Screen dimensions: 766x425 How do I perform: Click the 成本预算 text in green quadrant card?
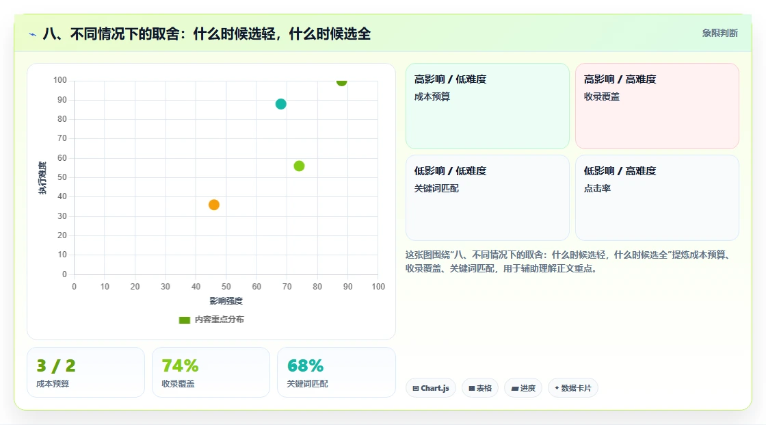[432, 96]
